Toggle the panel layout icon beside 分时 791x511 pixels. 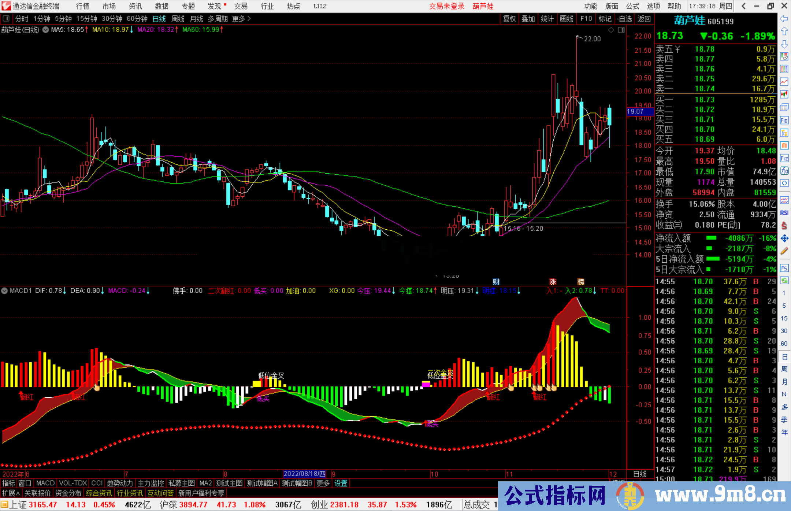tap(6, 19)
